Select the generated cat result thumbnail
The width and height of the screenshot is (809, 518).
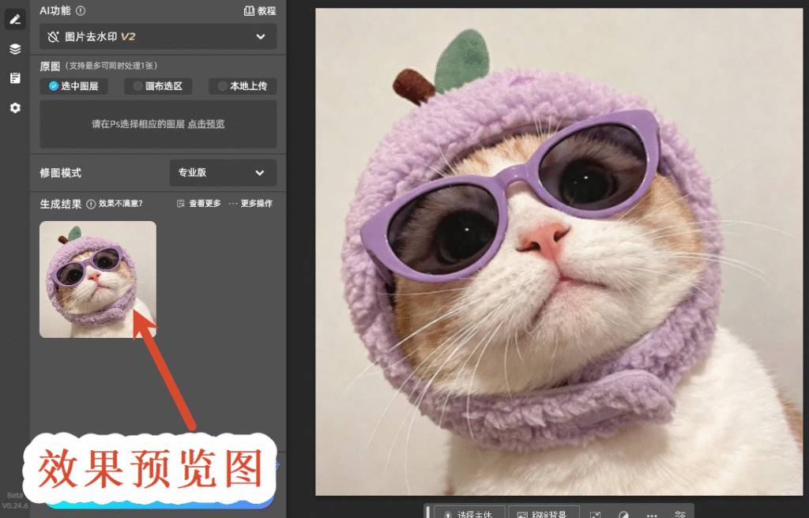tap(98, 280)
